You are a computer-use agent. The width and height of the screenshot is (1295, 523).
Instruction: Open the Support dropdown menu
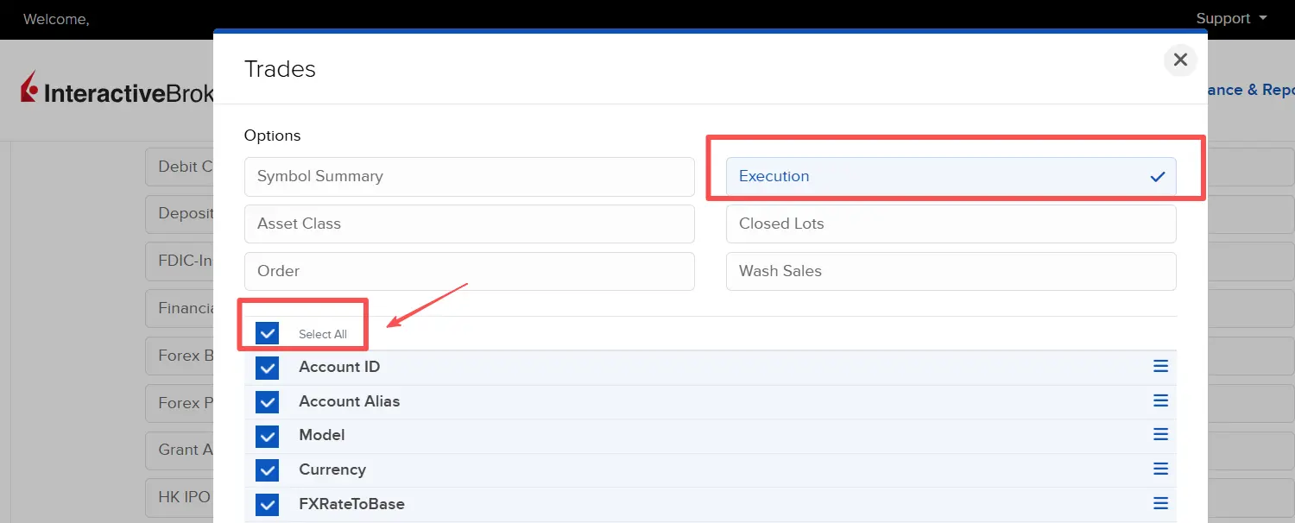coord(1230,19)
